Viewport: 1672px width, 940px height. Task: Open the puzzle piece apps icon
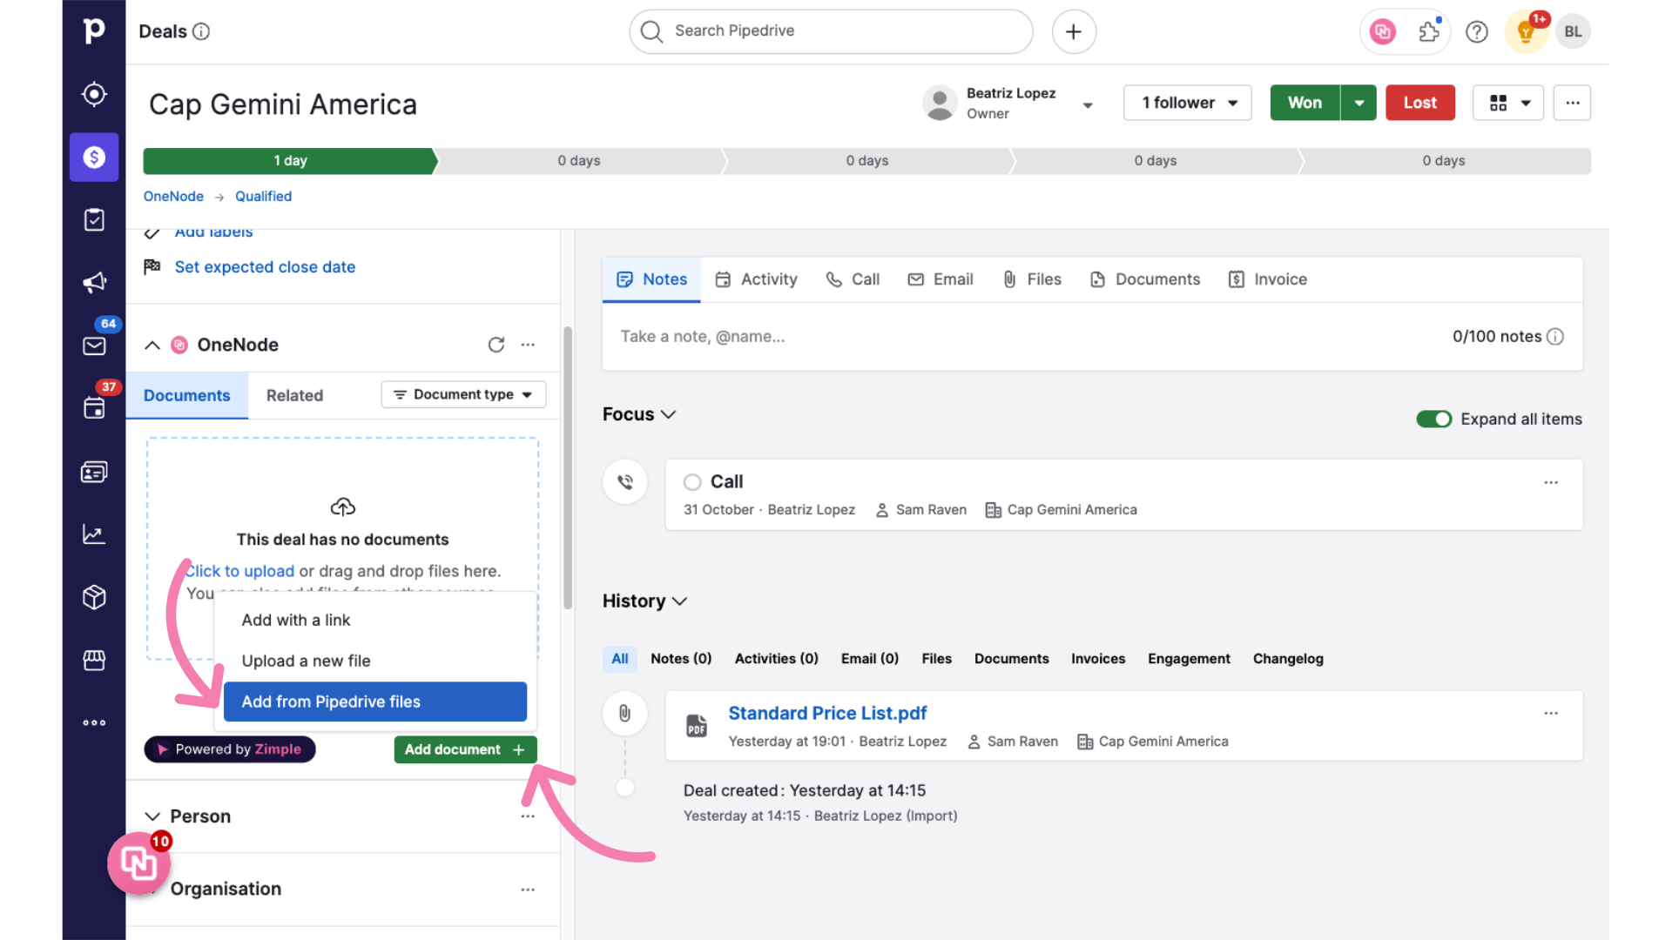coord(1429,32)
